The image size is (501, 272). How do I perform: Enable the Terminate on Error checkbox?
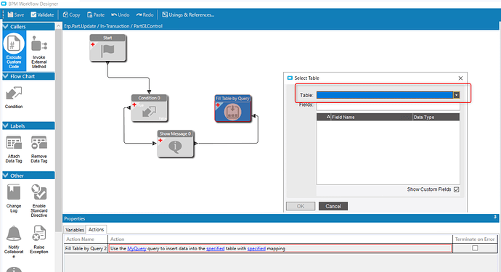475,248
